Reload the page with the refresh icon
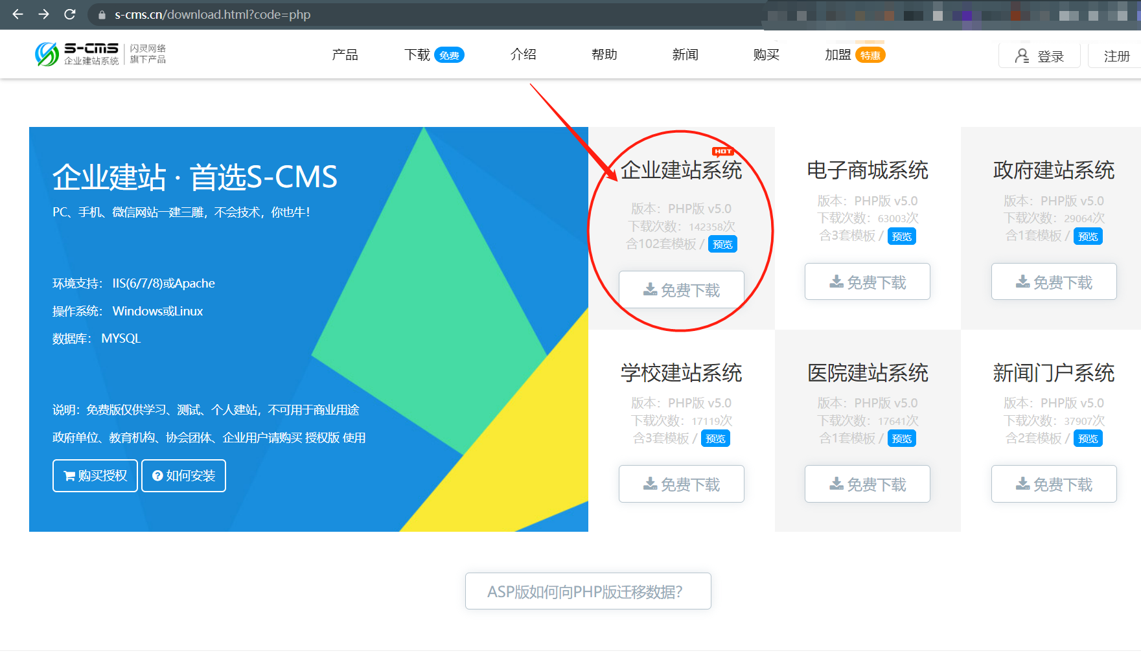 (70, 14)
